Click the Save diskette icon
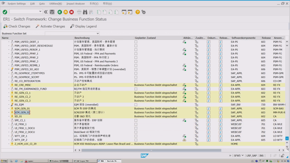Image resolution: width=290 pixels, height=163 pixels. pos(52,12)
